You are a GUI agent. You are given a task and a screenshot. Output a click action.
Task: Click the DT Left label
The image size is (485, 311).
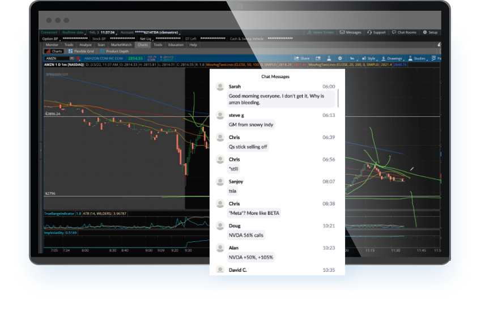191,39
